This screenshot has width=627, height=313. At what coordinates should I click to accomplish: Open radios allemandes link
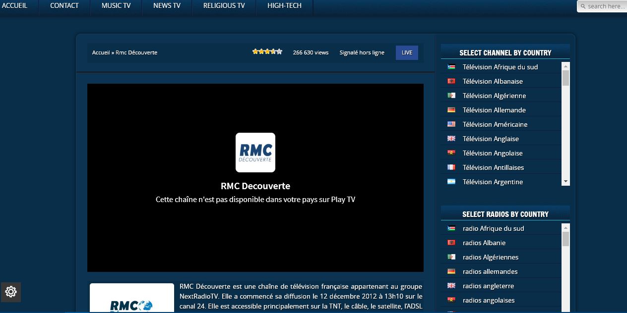click(490, 271)
